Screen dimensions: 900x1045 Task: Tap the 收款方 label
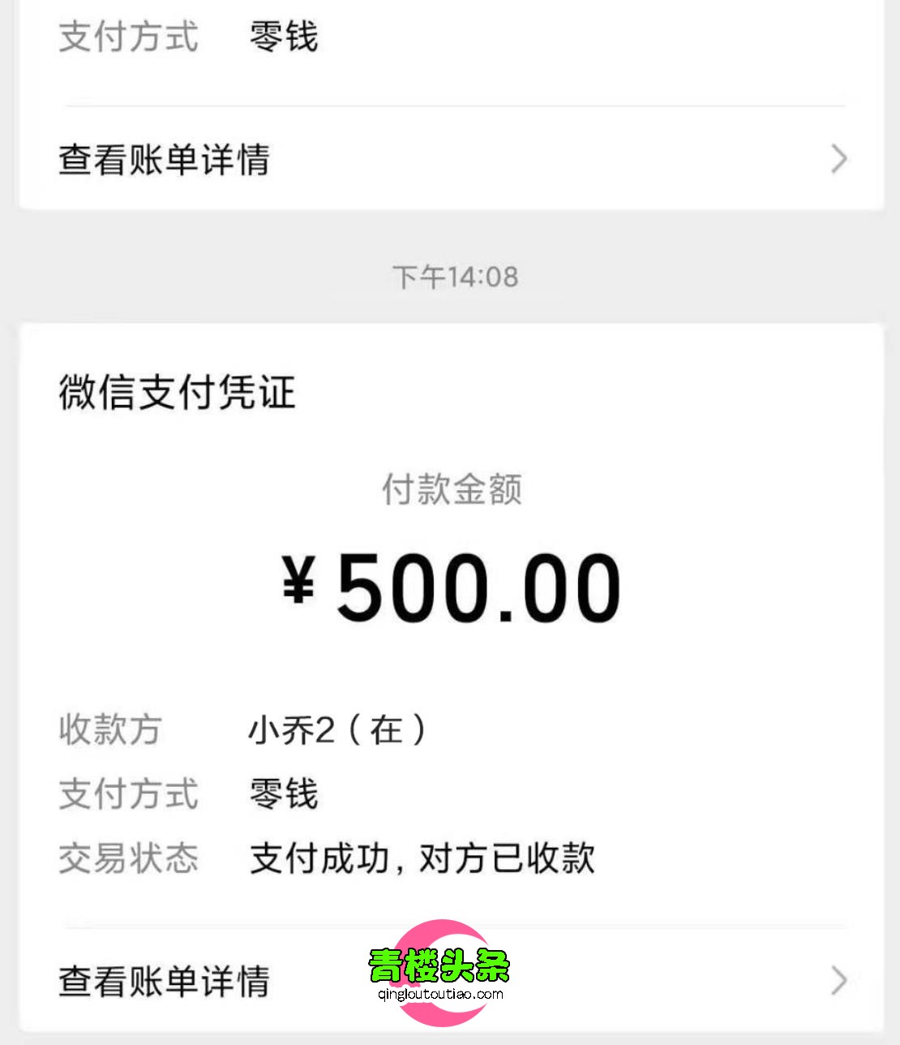(x=110, y=730)
